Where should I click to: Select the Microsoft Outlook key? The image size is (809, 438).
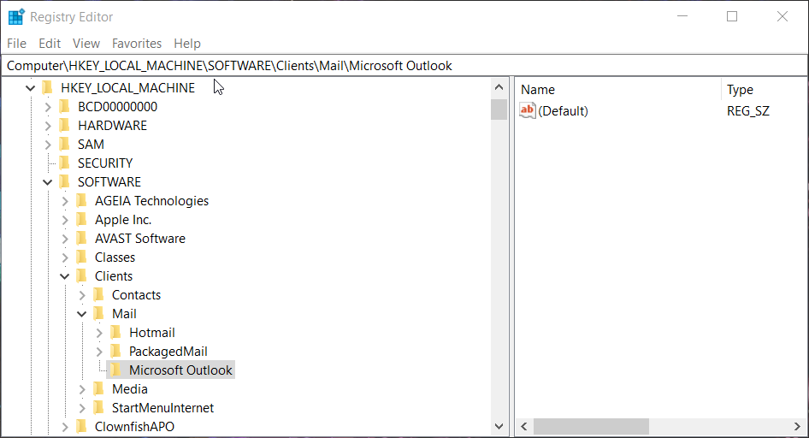180,370
